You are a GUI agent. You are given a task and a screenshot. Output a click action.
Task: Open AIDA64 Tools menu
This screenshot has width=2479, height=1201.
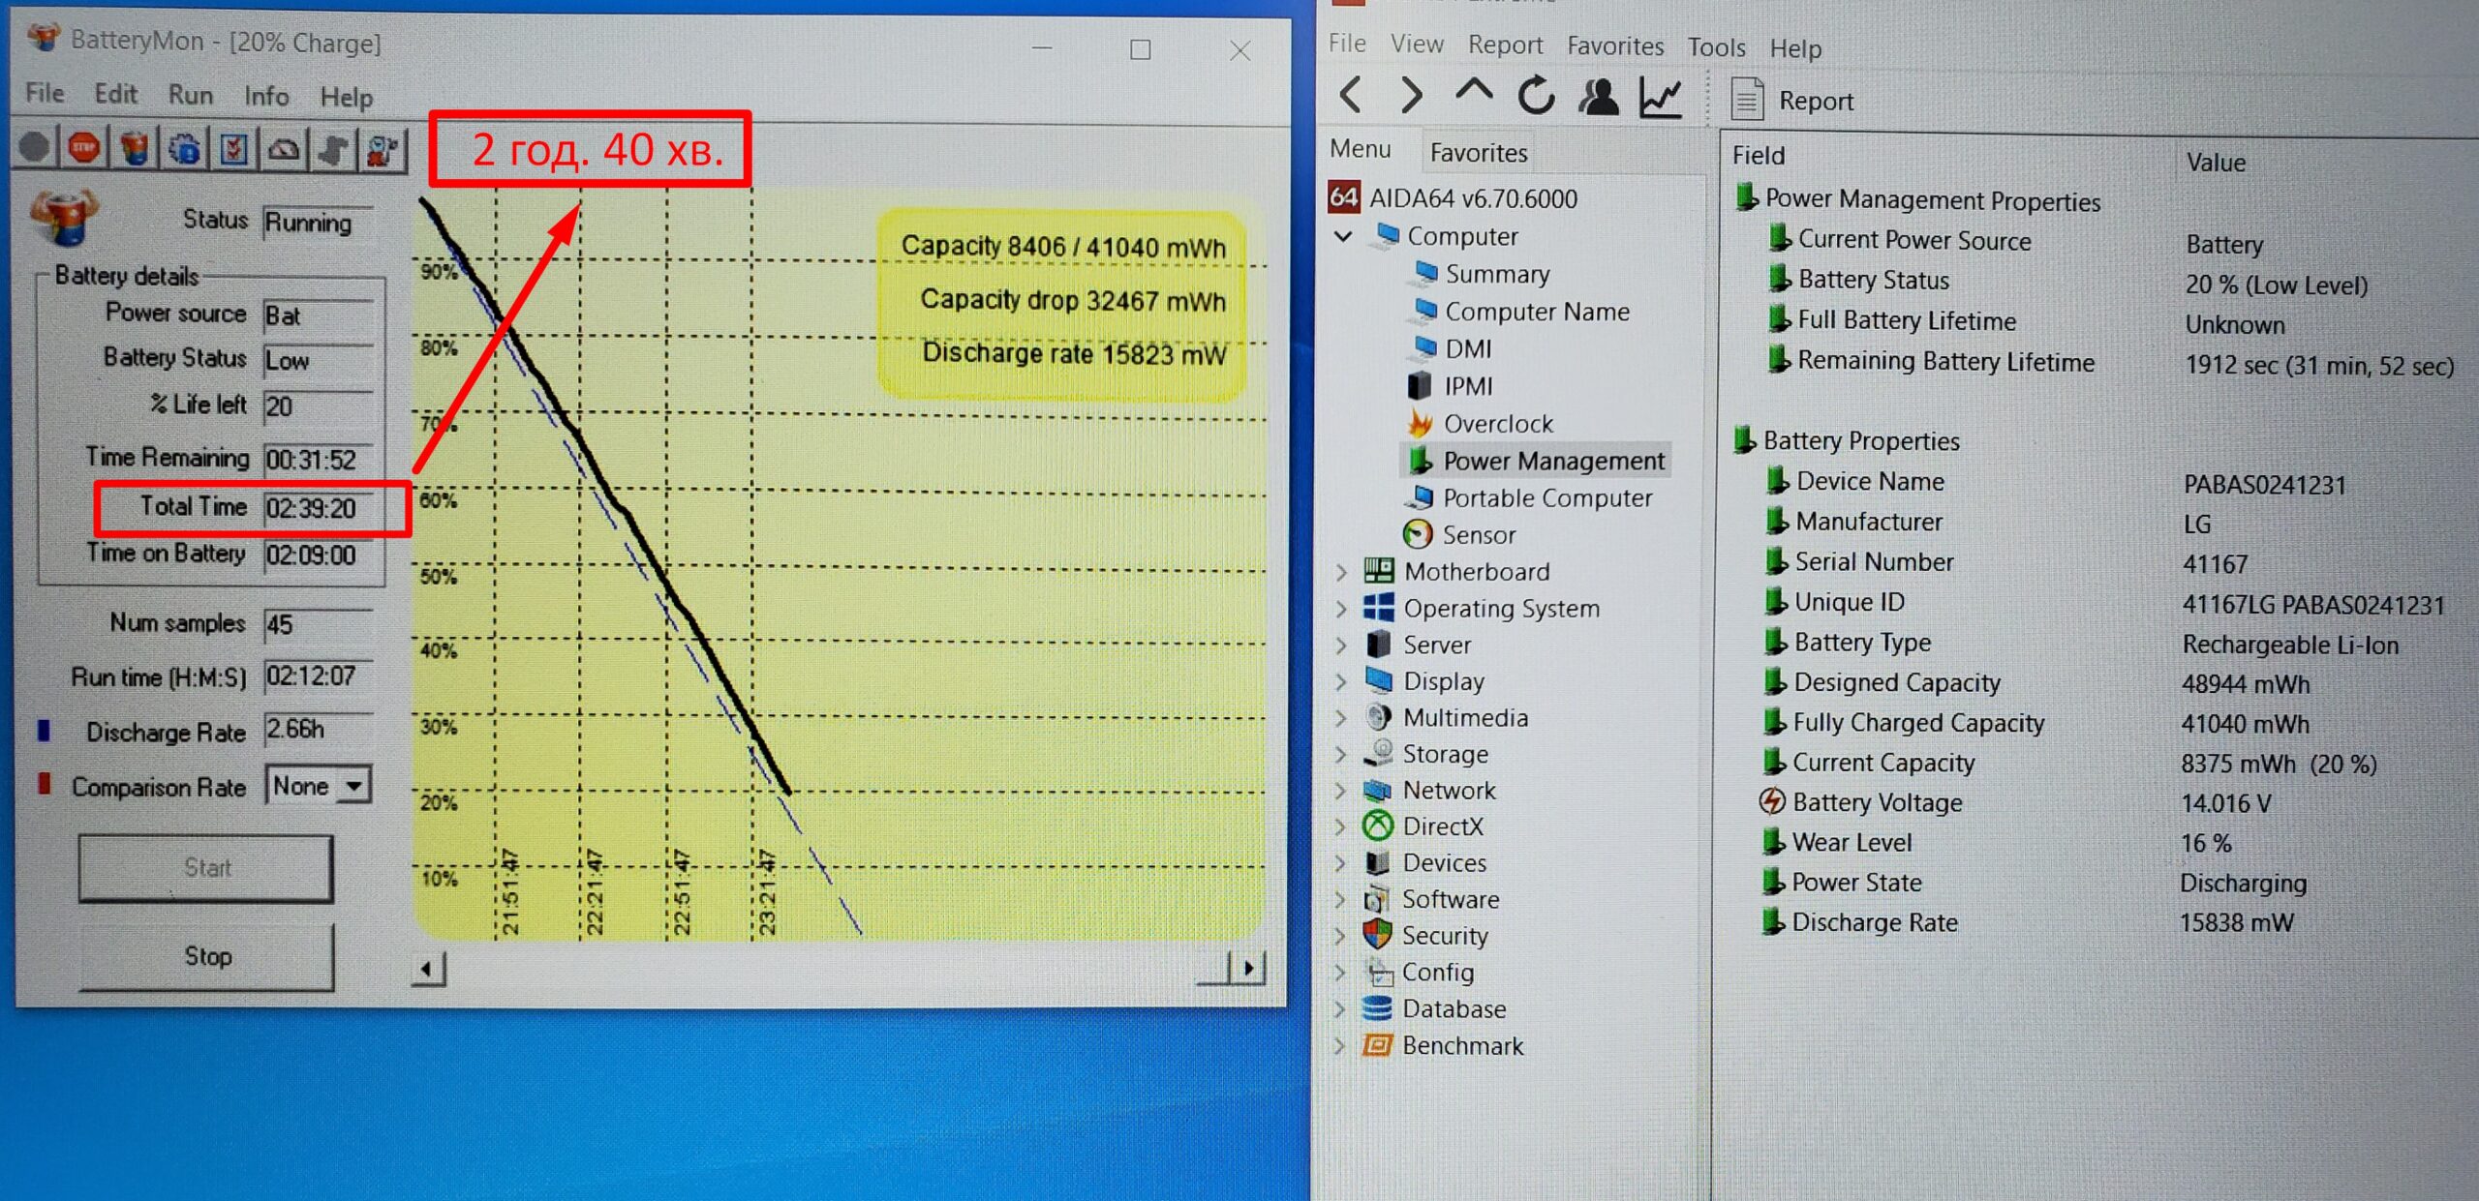(1716, 46)
